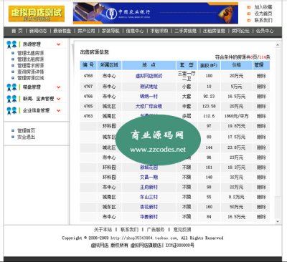The image size is (287, 262).
Task: Open 信息中心 in navigation bar
Action: (x=135, y=31)
